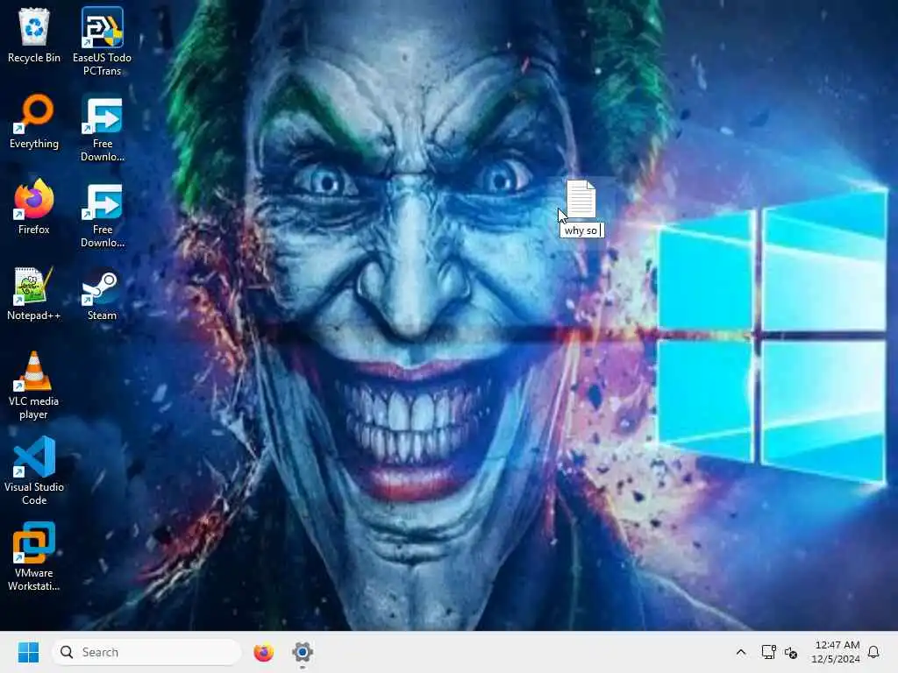Open the notification bell
Screen dimensions: 898x673
873,652
